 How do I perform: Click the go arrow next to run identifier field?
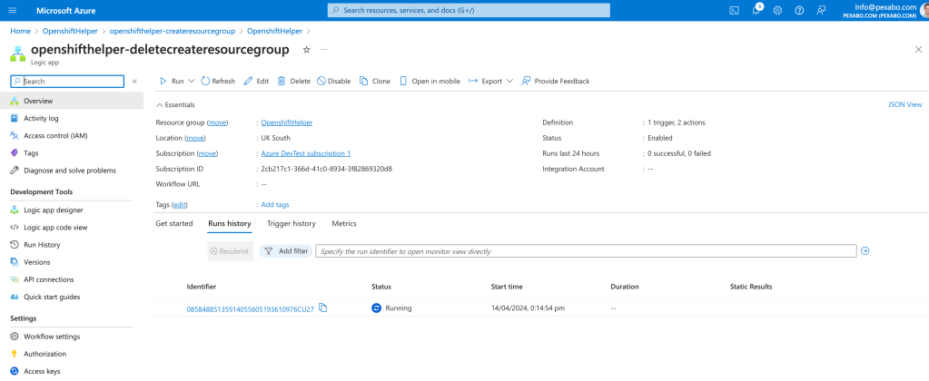[x=865, y=251]
